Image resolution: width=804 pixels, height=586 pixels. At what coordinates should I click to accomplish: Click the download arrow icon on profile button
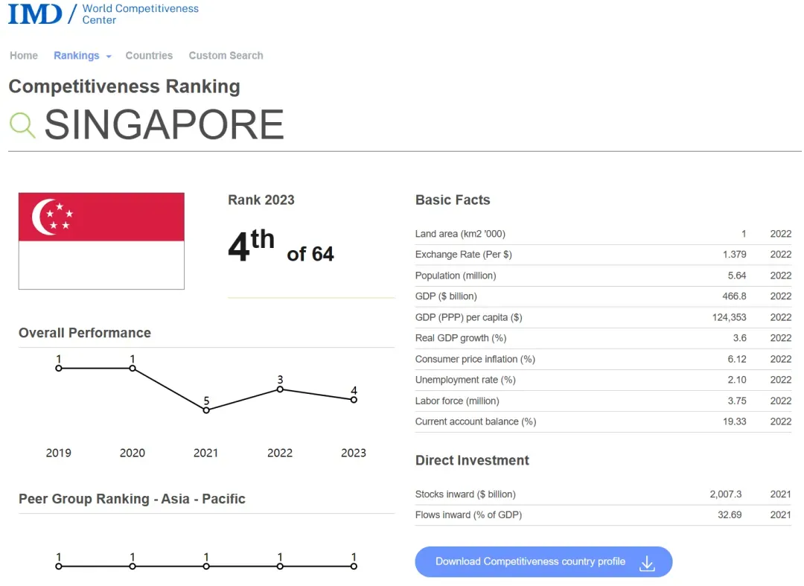pyautogui.click(x=647, y=563)
